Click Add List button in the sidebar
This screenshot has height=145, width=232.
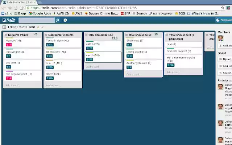coord(225,66)
